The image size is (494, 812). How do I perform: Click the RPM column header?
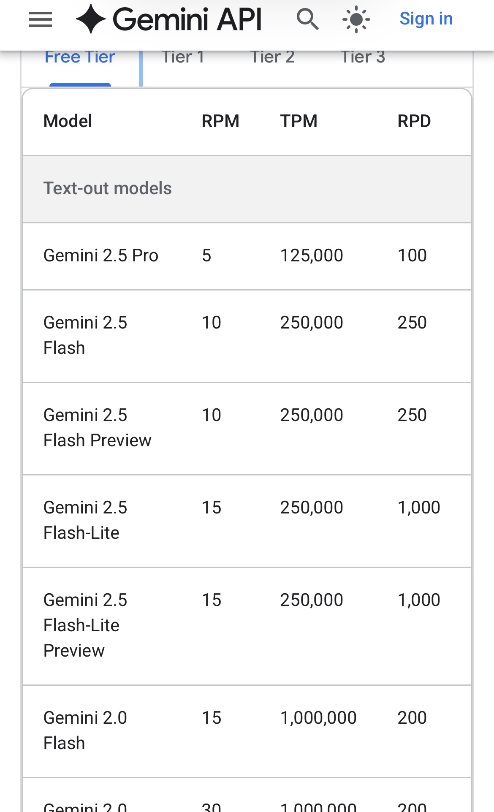[x=220, y=121]
